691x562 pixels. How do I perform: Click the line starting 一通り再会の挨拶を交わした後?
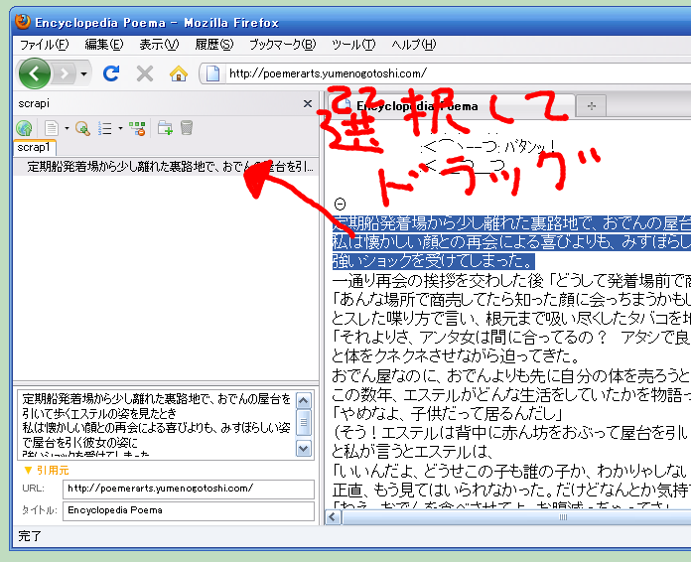[511, 280]
